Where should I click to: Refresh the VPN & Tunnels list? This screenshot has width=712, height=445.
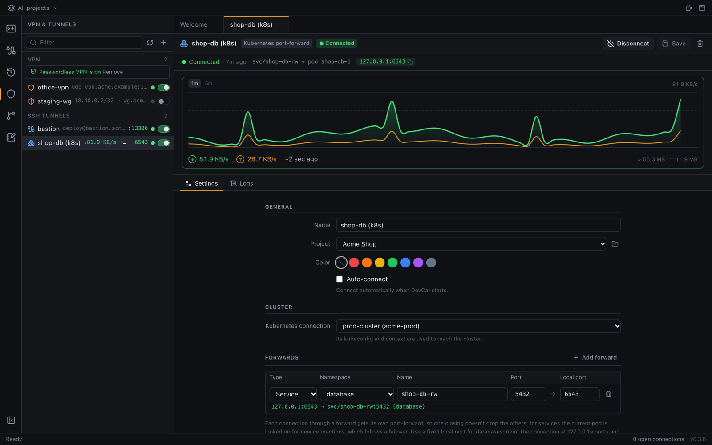150,43
